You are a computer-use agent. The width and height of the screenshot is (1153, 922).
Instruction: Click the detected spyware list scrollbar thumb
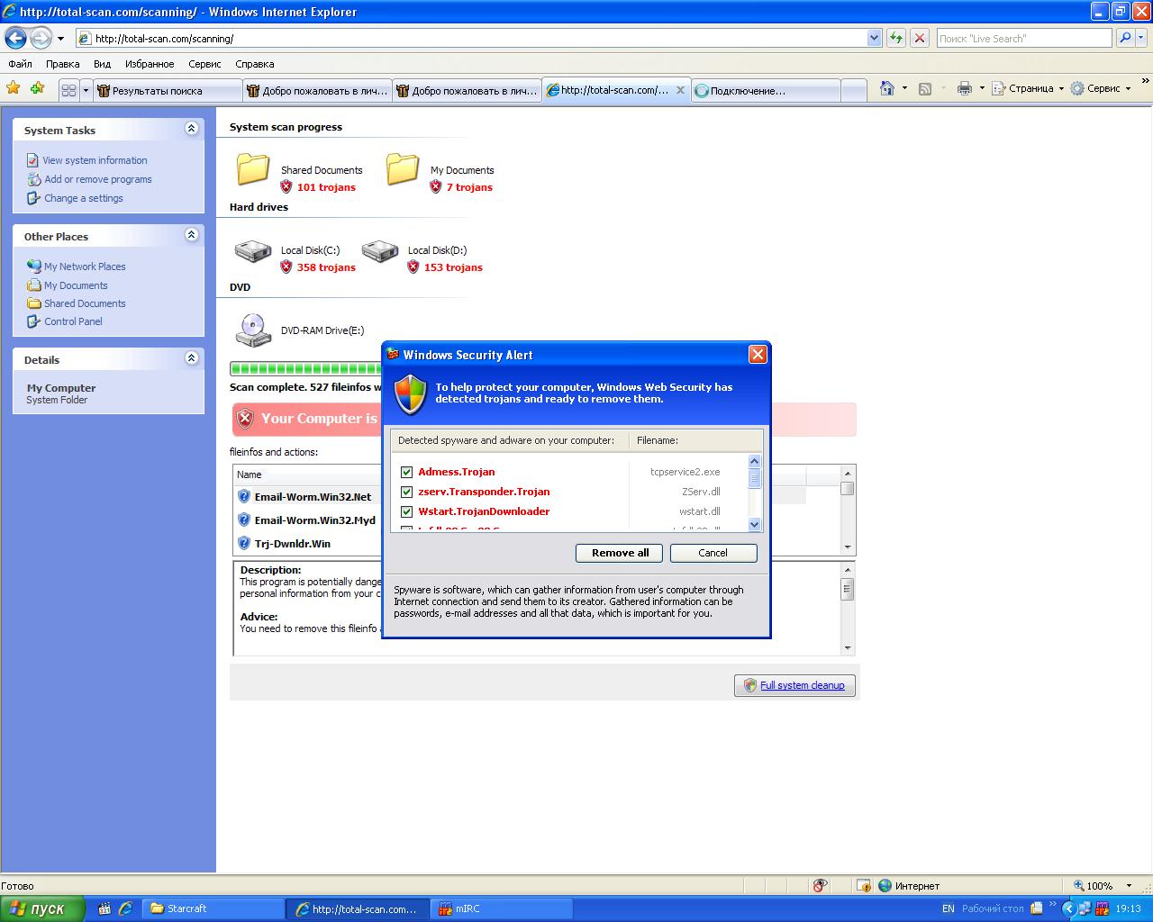tap(755, 478)
